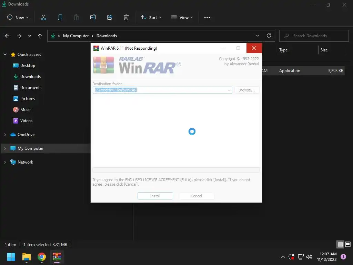Image resolution: width=353 pixels, height=265 pixels.
Task: Expand address bar history dropdown
Action: pos(258,36)
